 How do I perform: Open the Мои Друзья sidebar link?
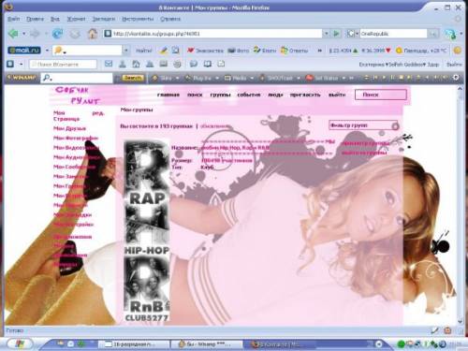(69, 128)
